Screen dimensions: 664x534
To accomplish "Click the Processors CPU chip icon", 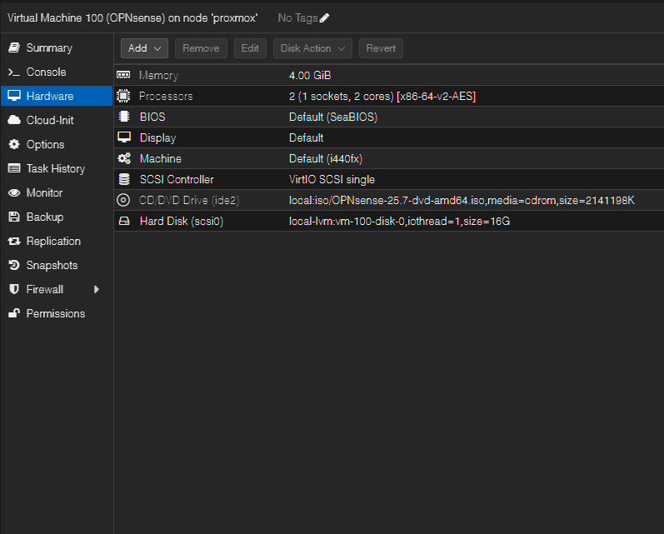I will pyautogui.click(x=123, y=96).
